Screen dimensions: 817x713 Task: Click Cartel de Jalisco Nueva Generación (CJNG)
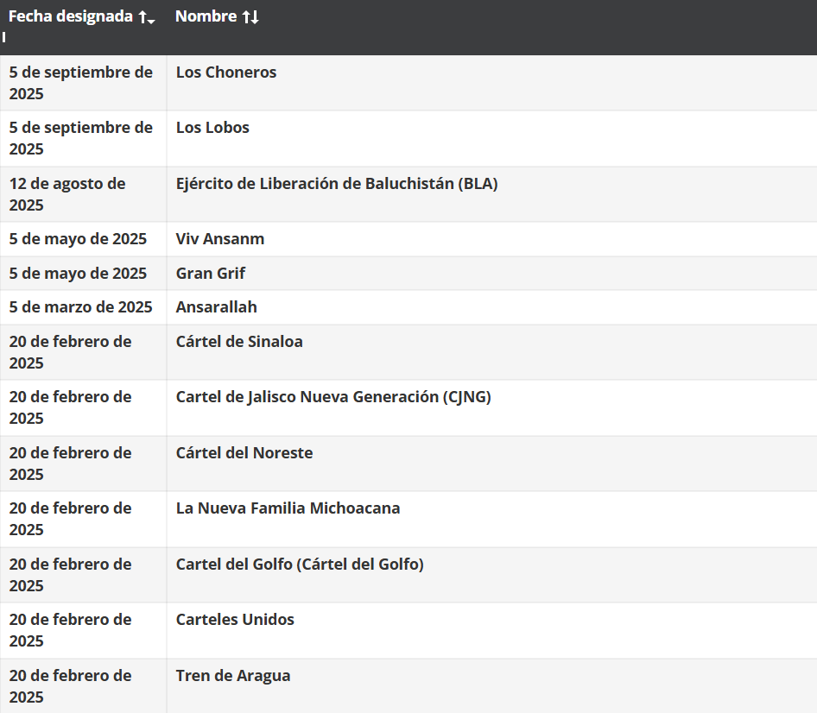pos(333,397)
